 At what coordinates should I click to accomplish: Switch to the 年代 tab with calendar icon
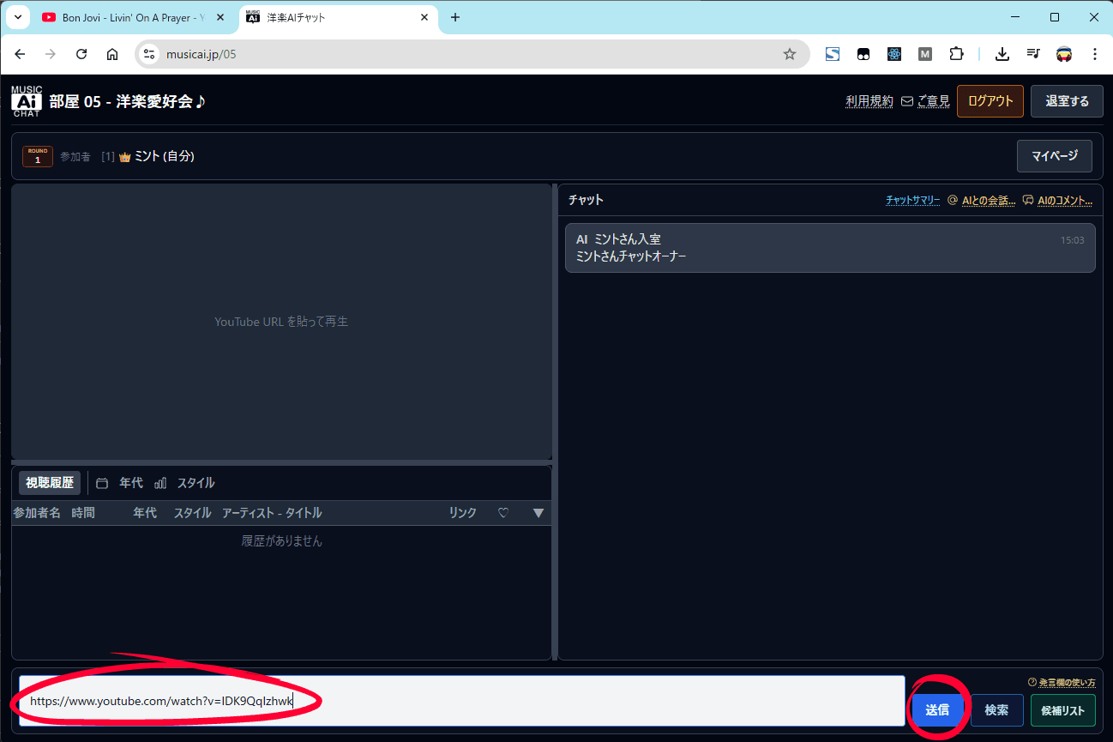[x=120, y=483]
